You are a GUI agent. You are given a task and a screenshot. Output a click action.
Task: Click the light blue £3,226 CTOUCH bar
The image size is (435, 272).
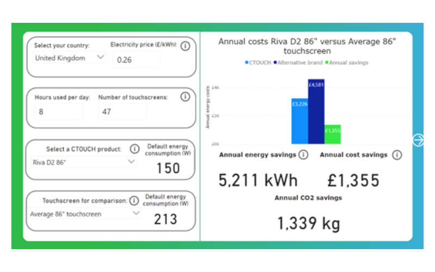click(300, 121)
